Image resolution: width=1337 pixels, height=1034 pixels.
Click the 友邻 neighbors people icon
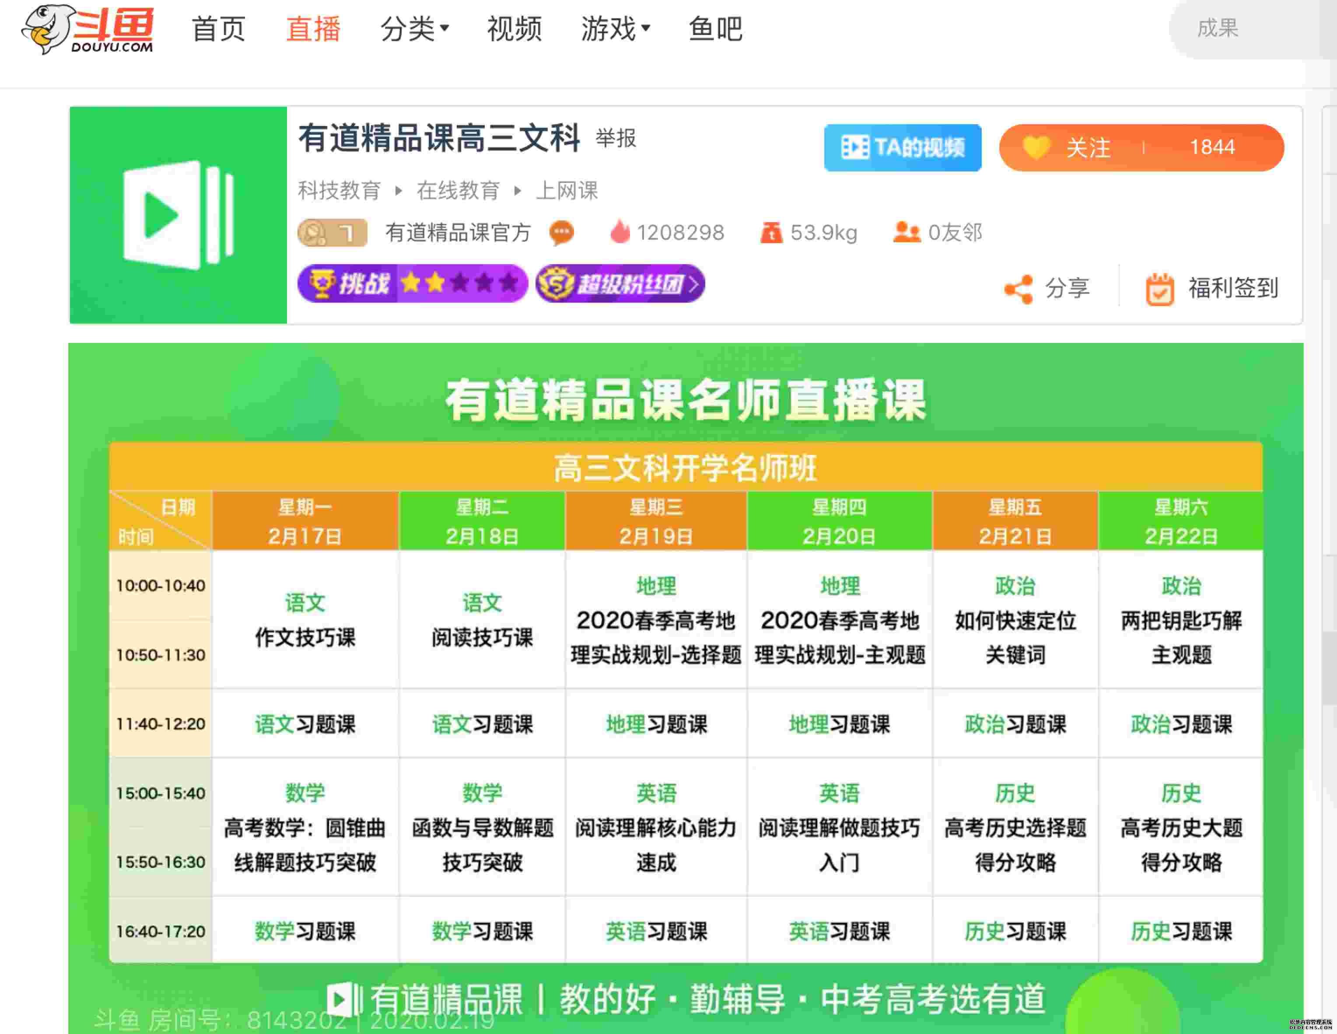(906, 232)
